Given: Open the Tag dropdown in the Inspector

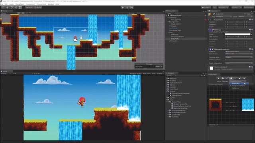Looking at the screenshot, I should [224, 17].
